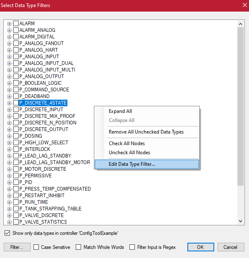Expand the ALARM tree node

click(x=9, y=24)
